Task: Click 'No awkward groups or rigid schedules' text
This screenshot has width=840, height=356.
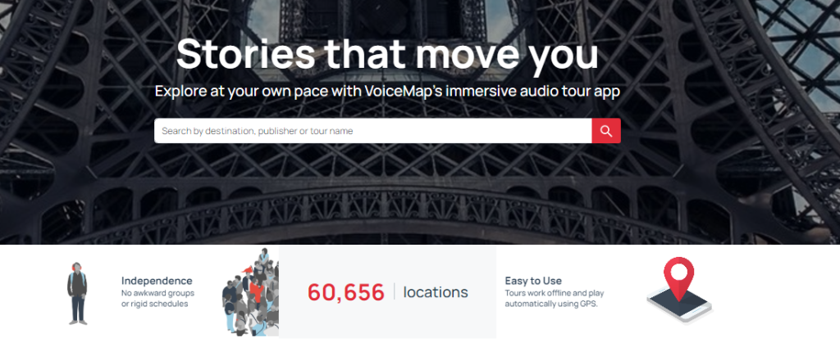Action: pyautogui.click(x=157, y=299)
